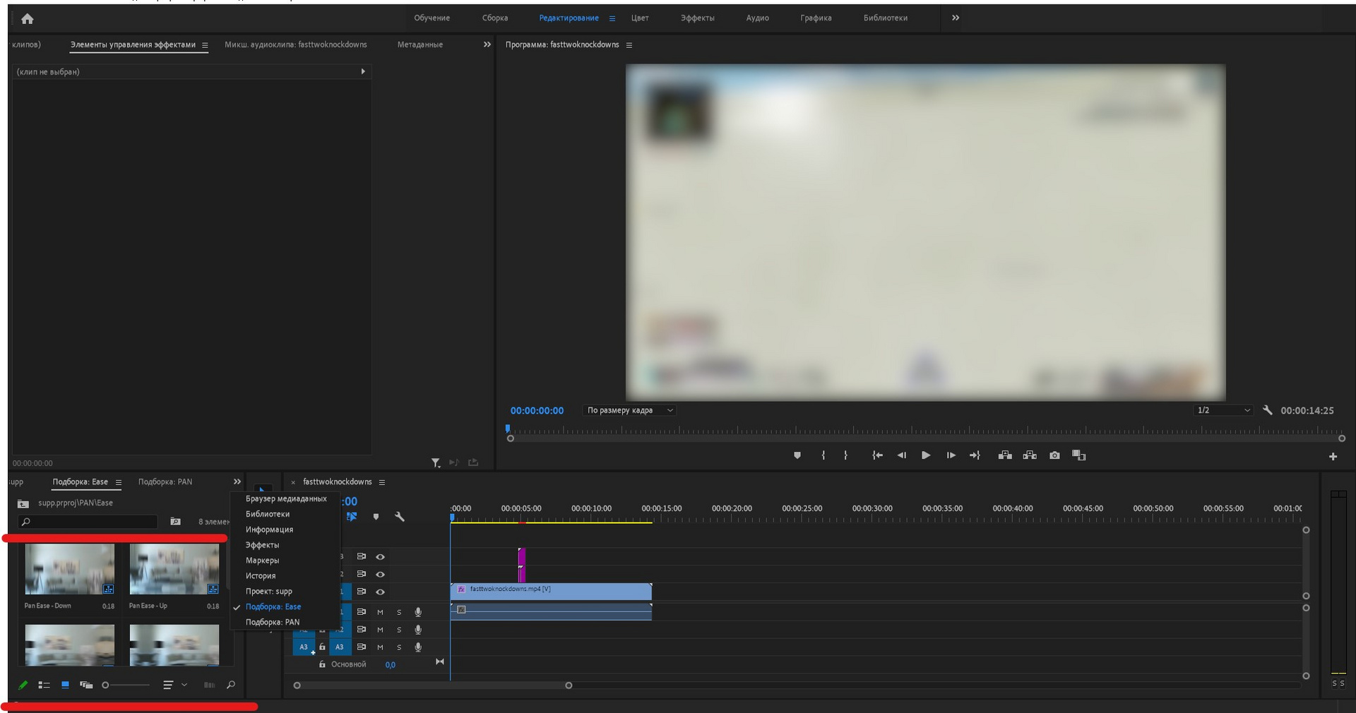1356x713 pixels.
Task: Create search bin from query icon
Action: pyautogui.click(x=175, y=522)
